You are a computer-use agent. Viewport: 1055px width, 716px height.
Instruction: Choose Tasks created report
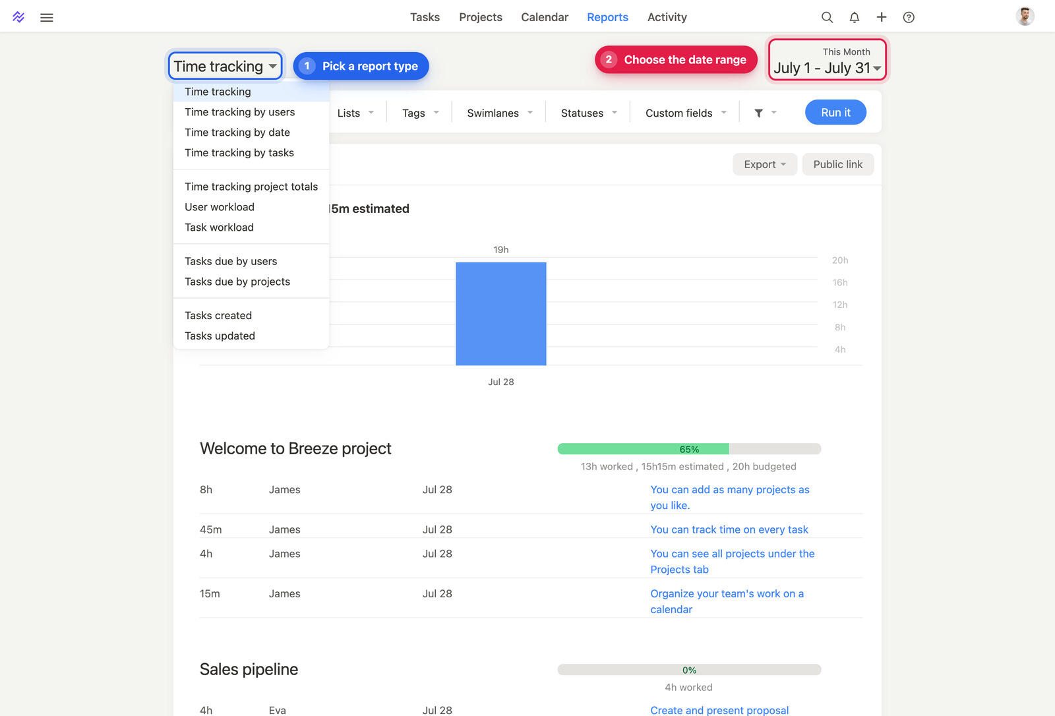[251, 315]
